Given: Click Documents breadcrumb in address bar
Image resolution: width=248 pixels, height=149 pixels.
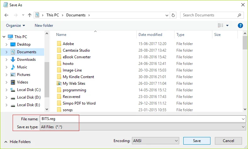Looking at the screenshot, I should (76, 15).
